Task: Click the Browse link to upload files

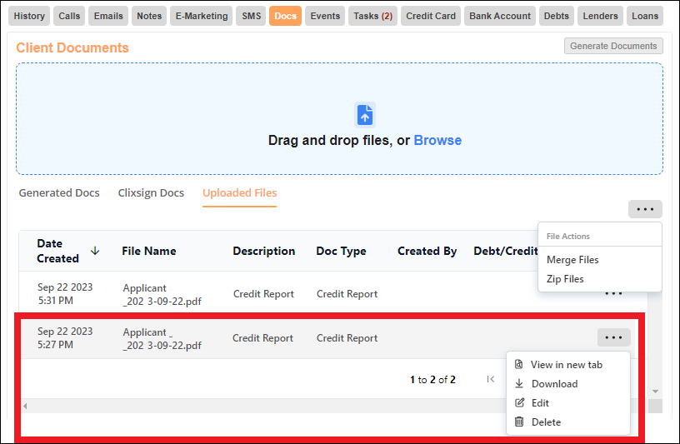Action: pos(437,141)
